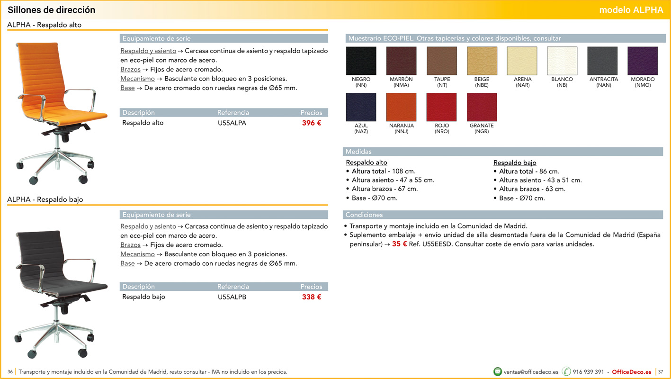671x379 pixels.
Task: Click the 'ALPHA - Respaldo bajo' heading
Action: click(x=45, y=199)
